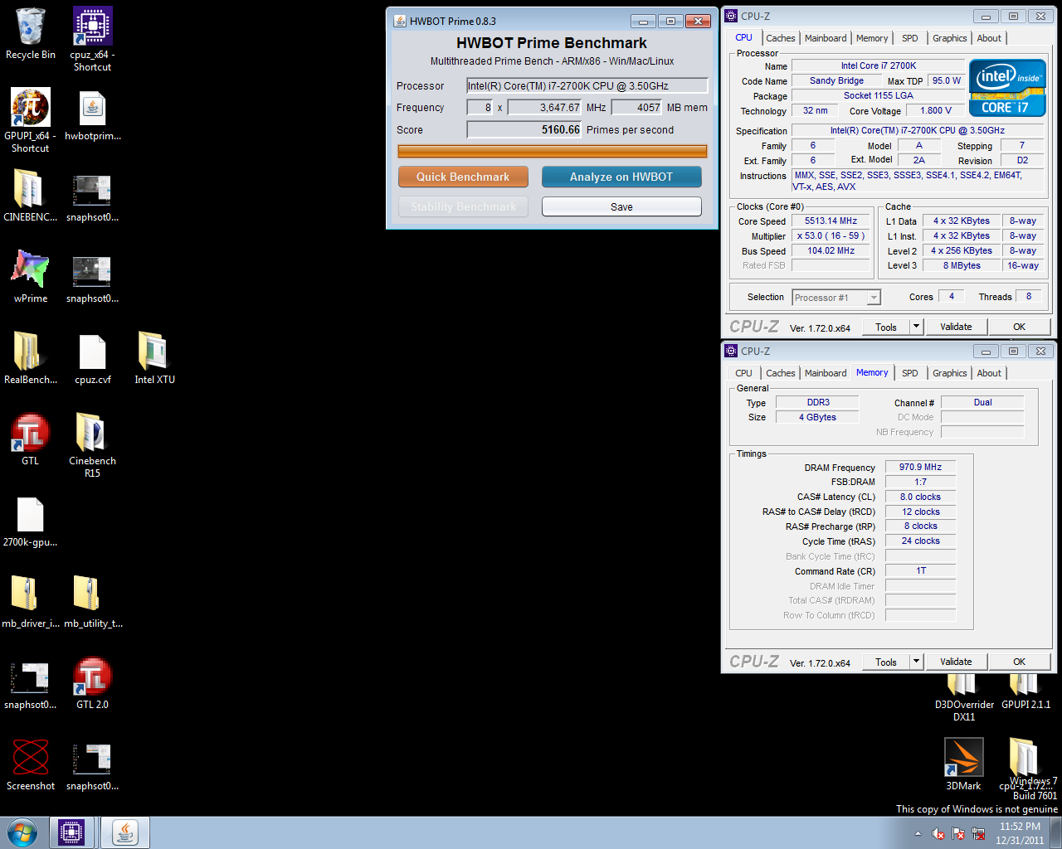Select the CINEBENCH folder icon

[x=31, y=196]
